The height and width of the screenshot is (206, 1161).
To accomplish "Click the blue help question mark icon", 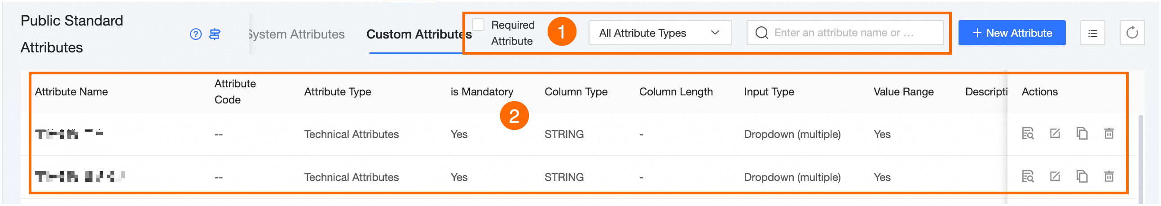I will (196, 34).
